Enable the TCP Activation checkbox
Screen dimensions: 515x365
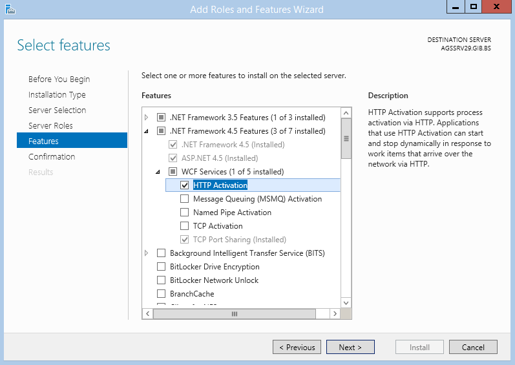(x=185, y=226)
